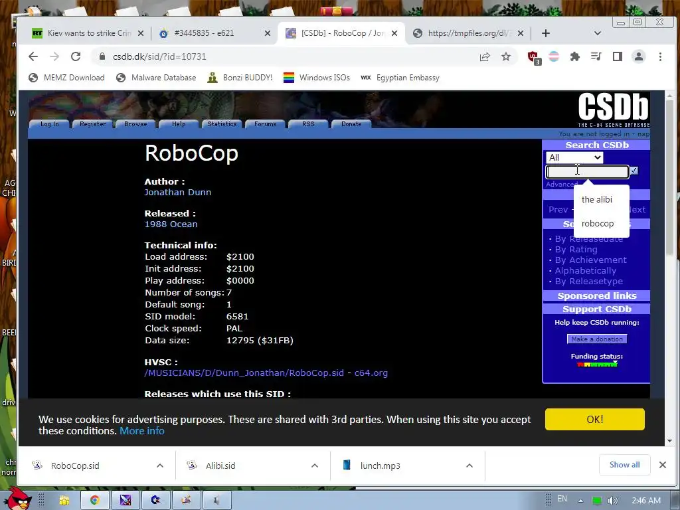Screen dimensions: 680x510
Task: Click the CSDb logo
Action: 614,110
